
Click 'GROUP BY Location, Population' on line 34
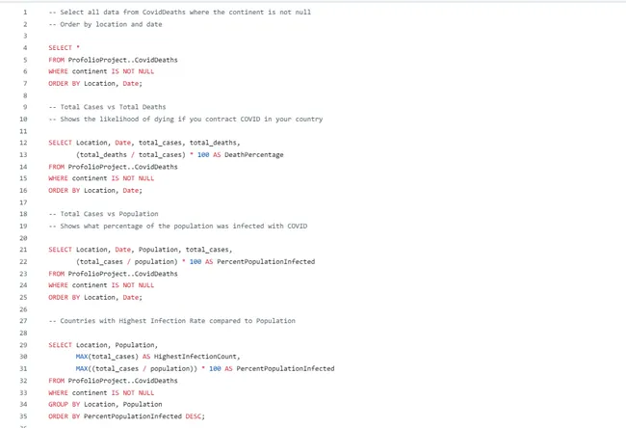105,405
